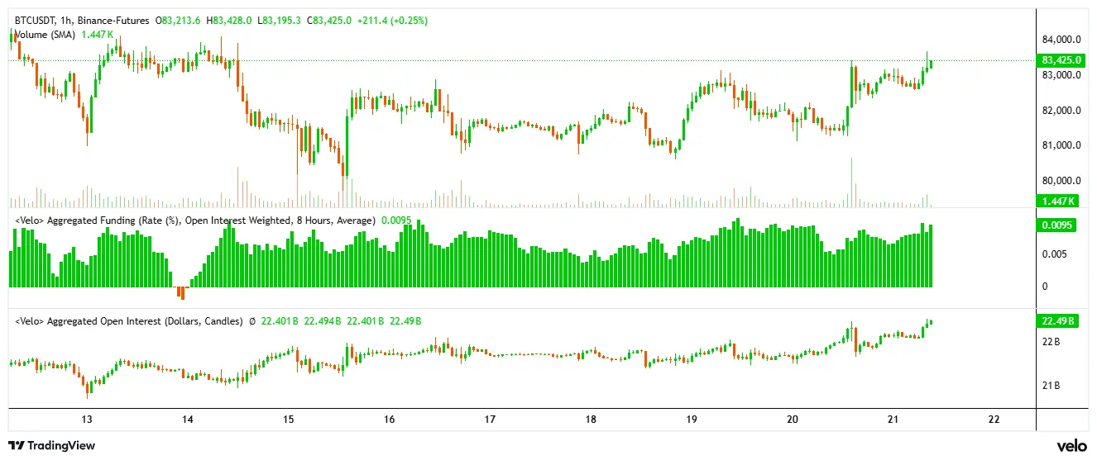Screen dimensions: 1097x460
Task: Click the latest green price candle
Action: coord(932,64)
